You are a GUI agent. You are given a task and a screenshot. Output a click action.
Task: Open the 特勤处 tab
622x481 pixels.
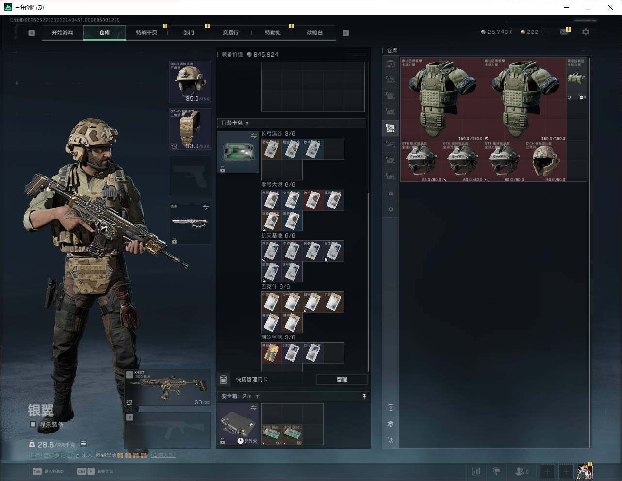(x=273, y=32)
